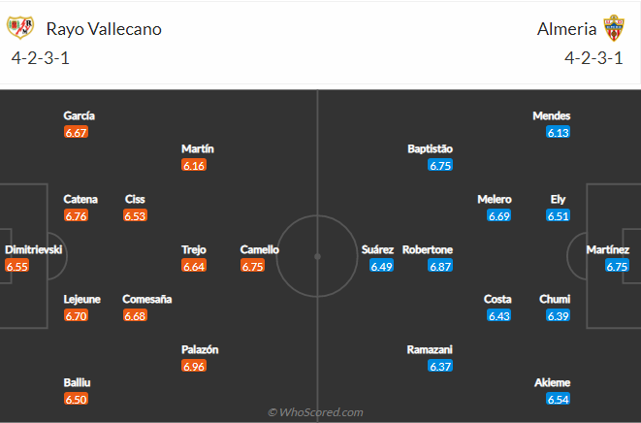Select Robertone's 6.87 rating badge

440,267
